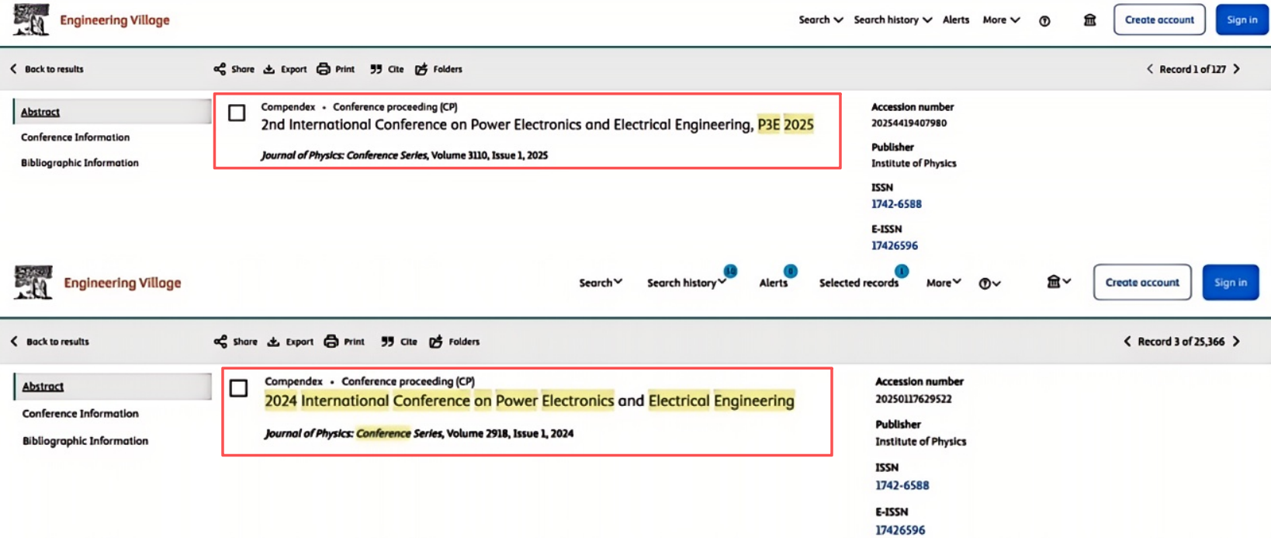Image resolution: width=1271 pixels, height=538 pixels.
Task: Select checkbox for 2024 International Conference record
Action: [239, 388]
